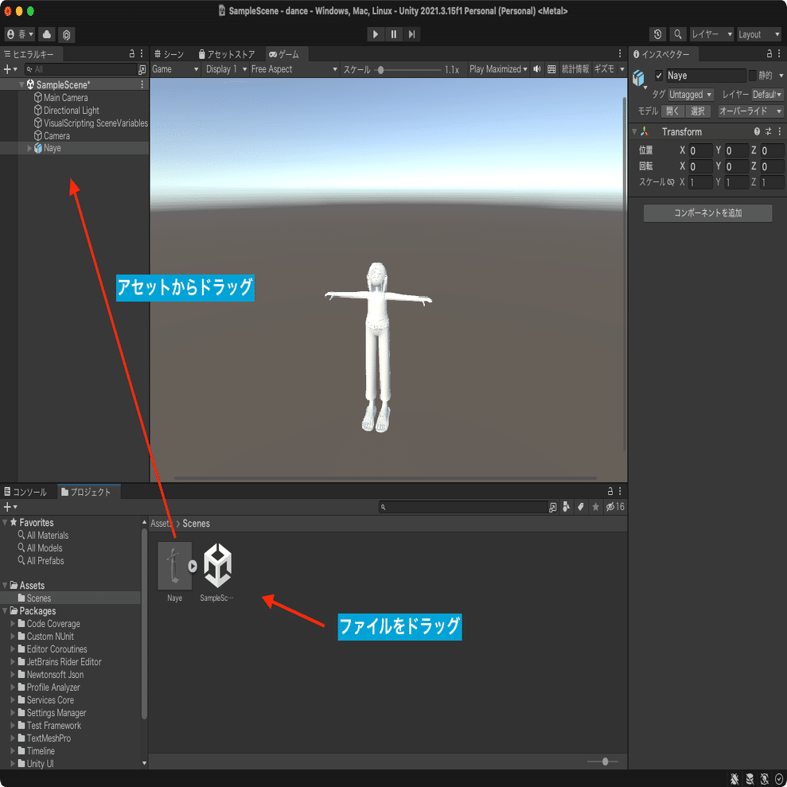The image size is (787, 787).
Task: Open SampleScene row options menu
Action: tap(142, 85)
